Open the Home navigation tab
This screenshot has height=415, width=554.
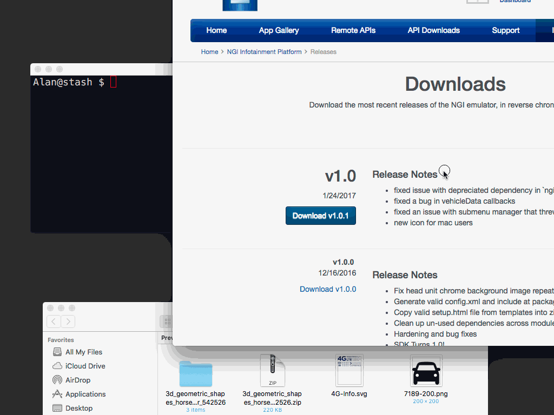click(216, 30)
